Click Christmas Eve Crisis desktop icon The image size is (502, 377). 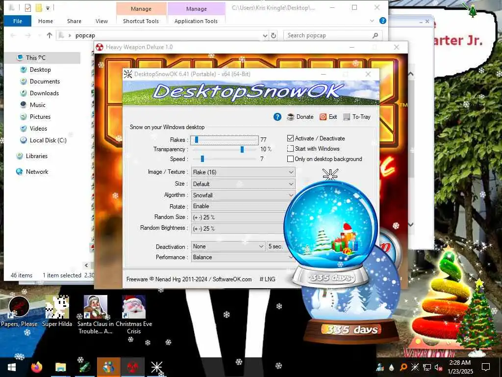tap(134, 315)
